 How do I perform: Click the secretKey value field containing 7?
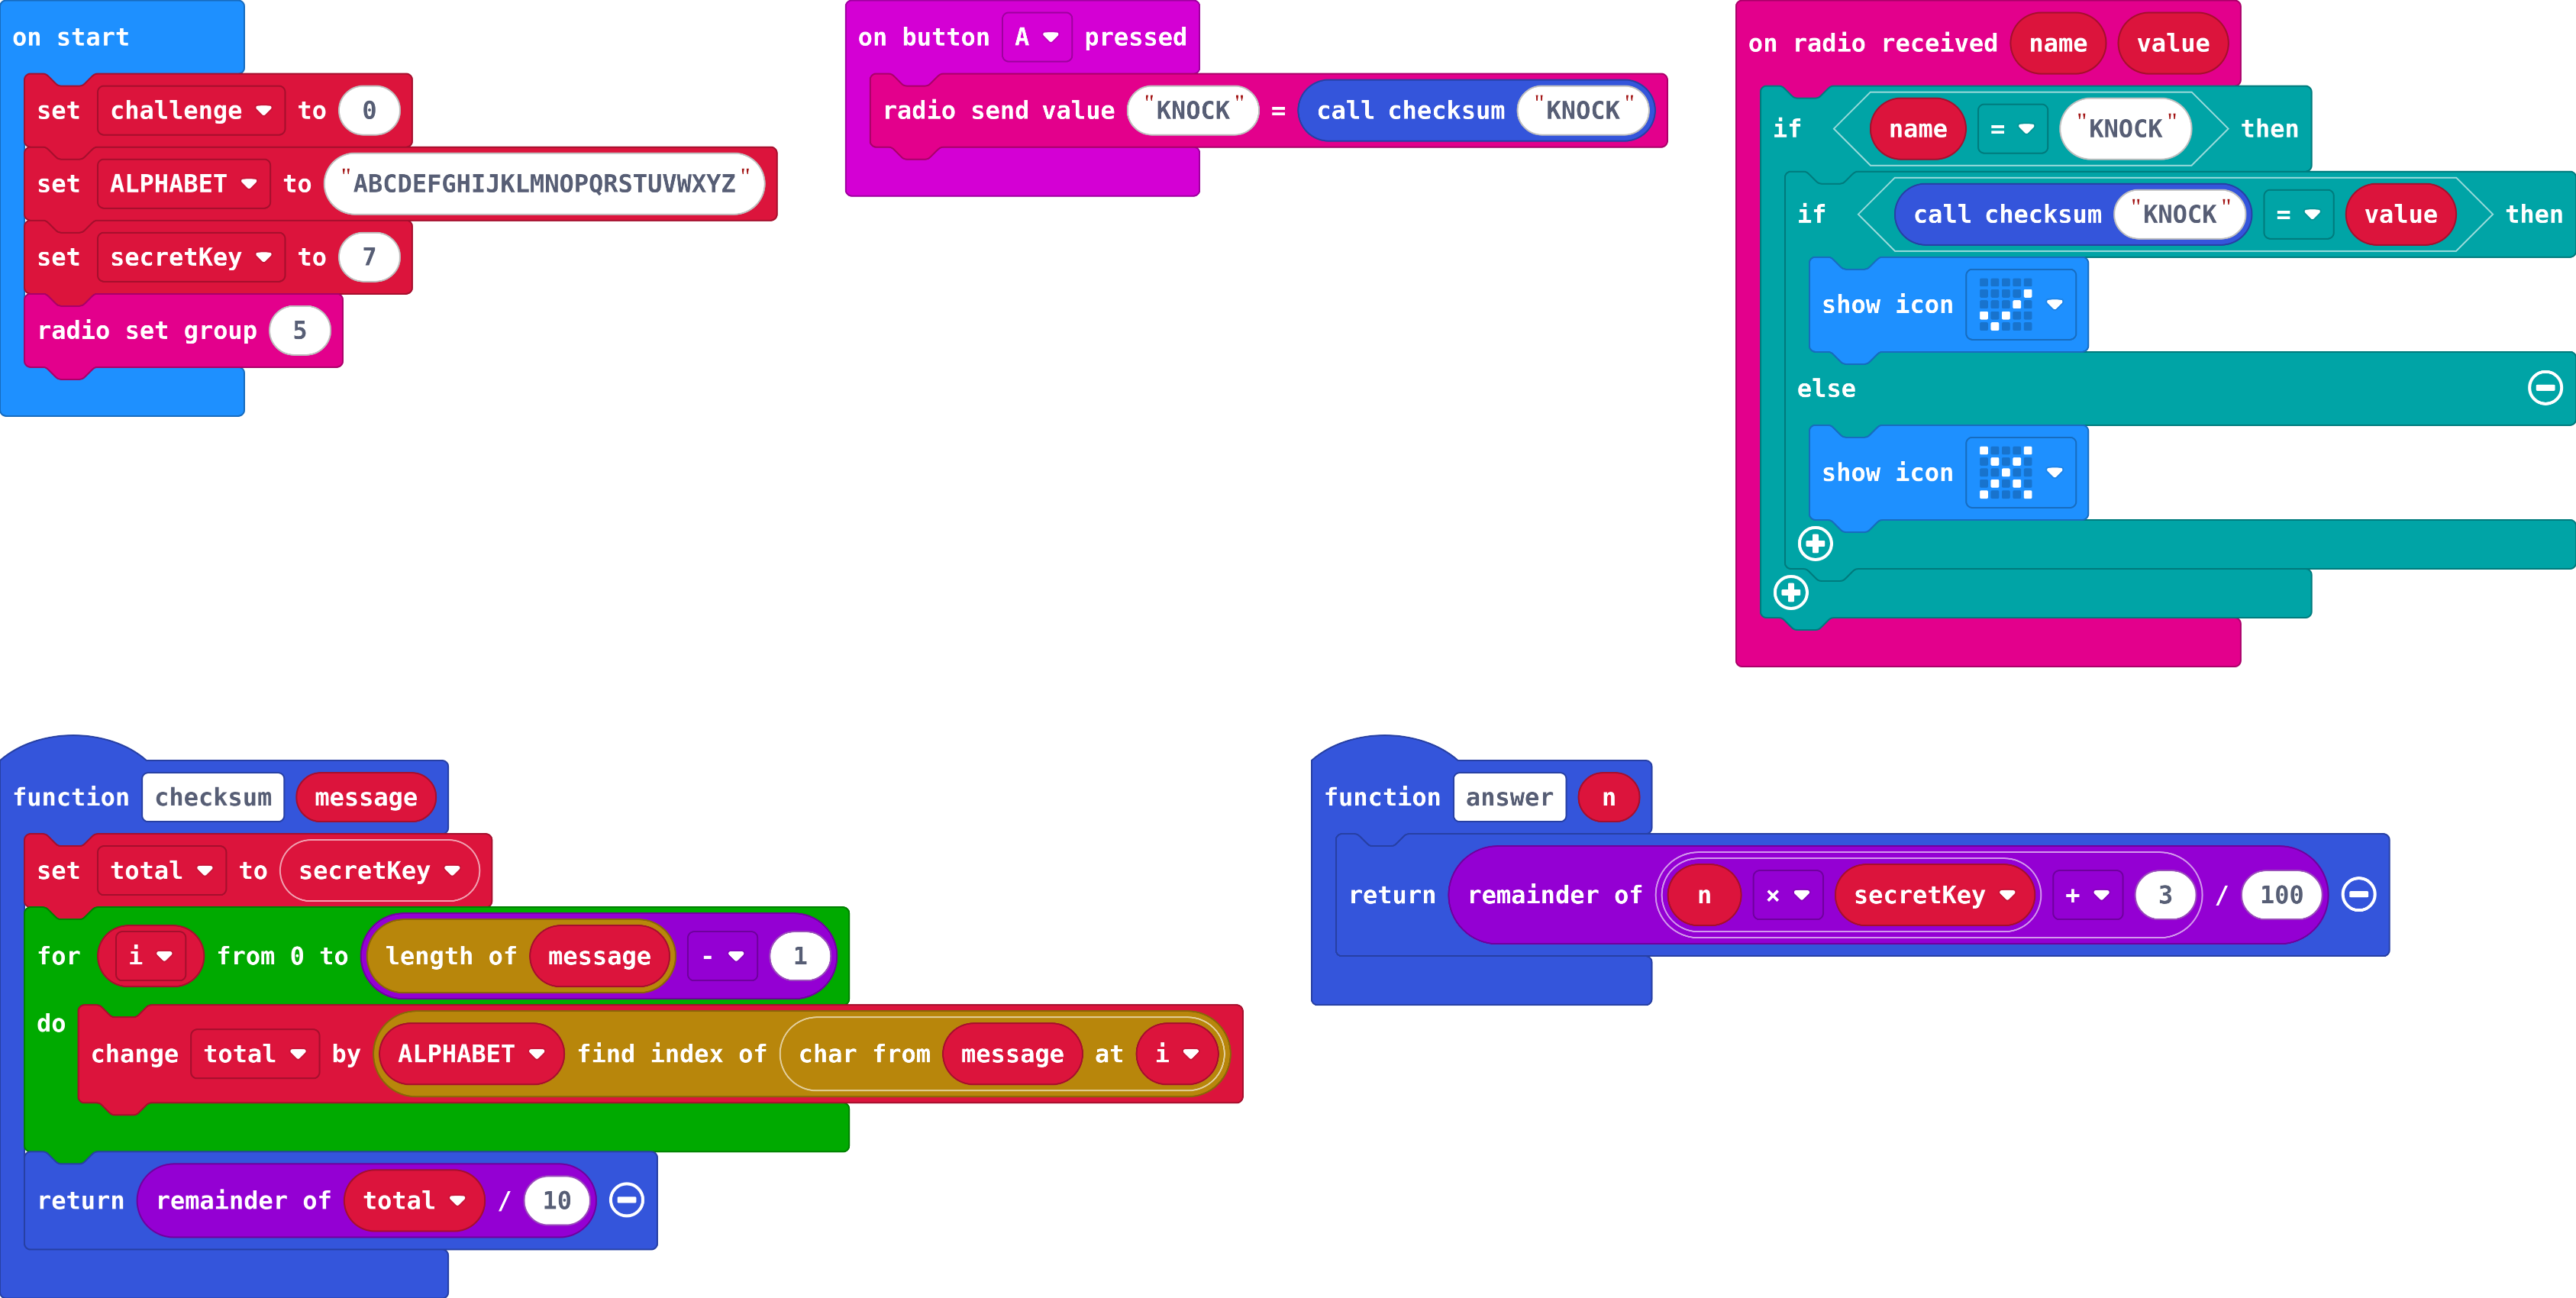(x=369, y=258)
